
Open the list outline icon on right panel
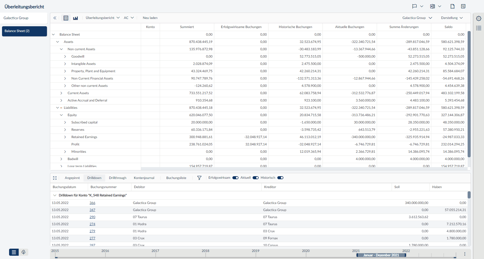click(479, 28)
